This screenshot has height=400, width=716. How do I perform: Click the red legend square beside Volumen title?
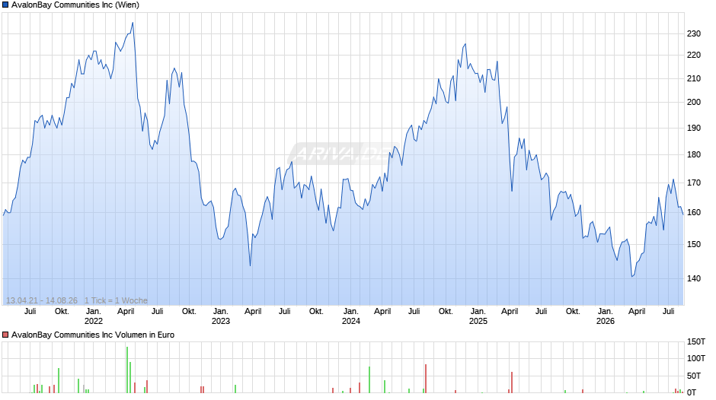pyautogui.click(x=5, y=335)
